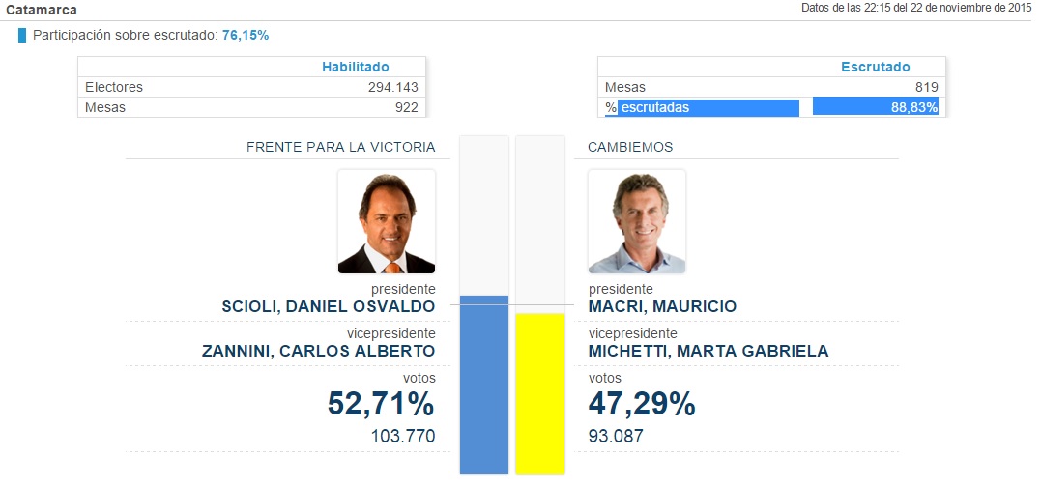Viewport: 1041px width, 485px height.
Task: Click the blue participation marker icon
Action: pyautogui.click(x=21, y=35)
